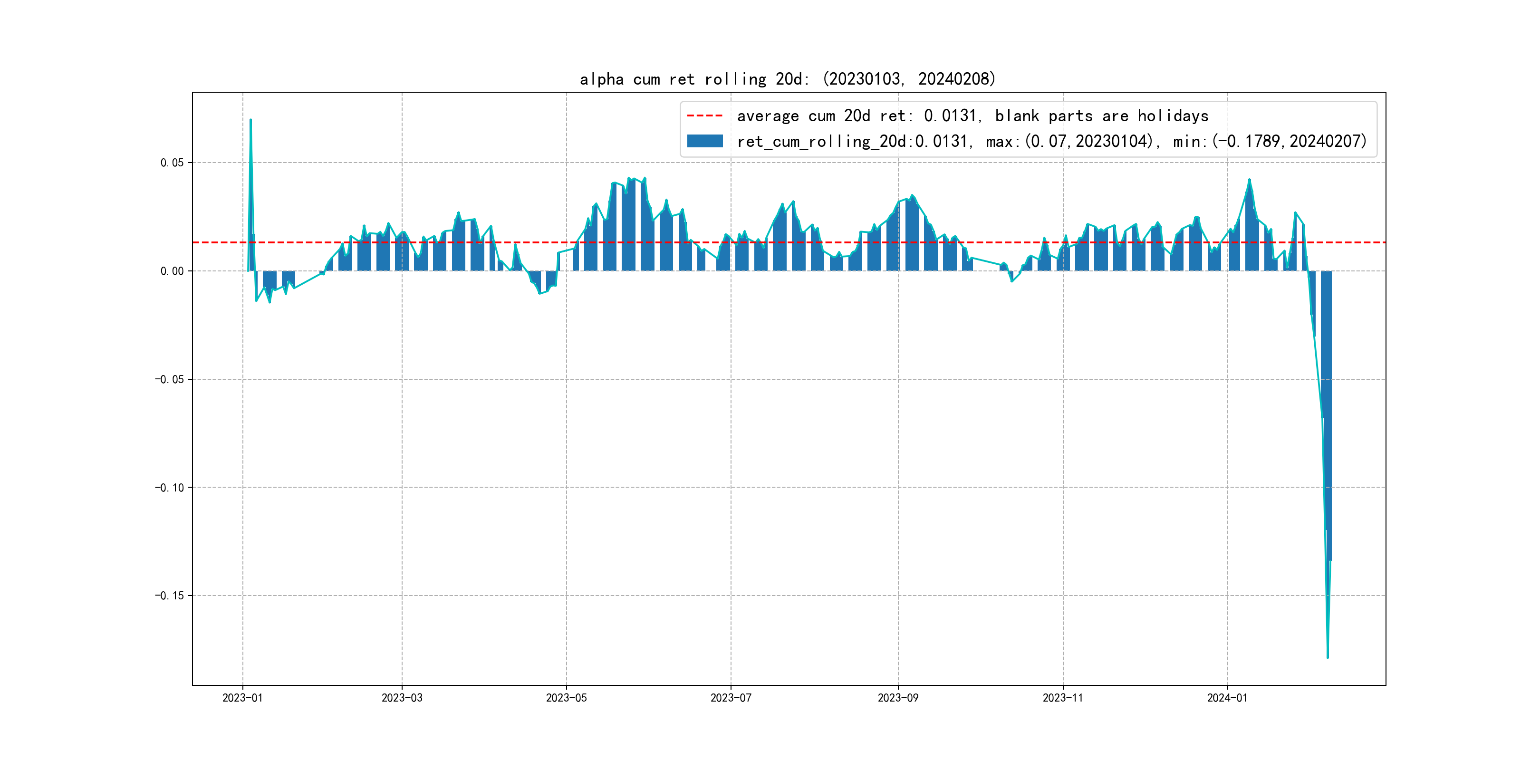Select the 2023-07 x-axis tick label
The height and width of the screenshot is (770, 1540).
click(x=731, y=698)
